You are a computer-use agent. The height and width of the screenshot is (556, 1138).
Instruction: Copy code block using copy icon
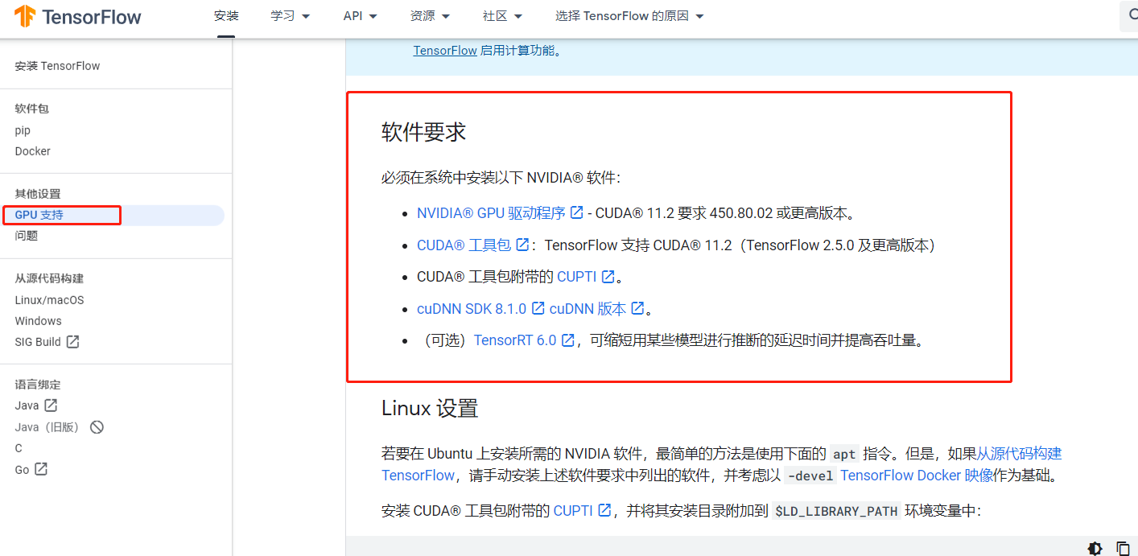pyautogui.click(x=1123, y=549)
